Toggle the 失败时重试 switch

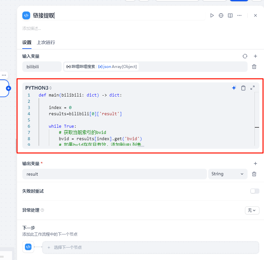[254, 191]
